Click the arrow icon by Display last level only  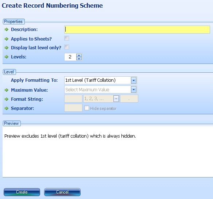7,47
